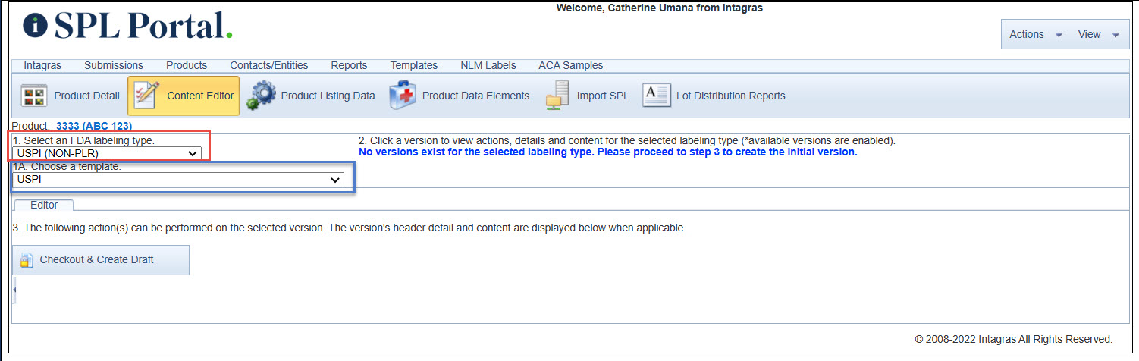Open product link 3333 (ABC 123)
Viewport: 1139px width, 361px height.
(96, 125)
